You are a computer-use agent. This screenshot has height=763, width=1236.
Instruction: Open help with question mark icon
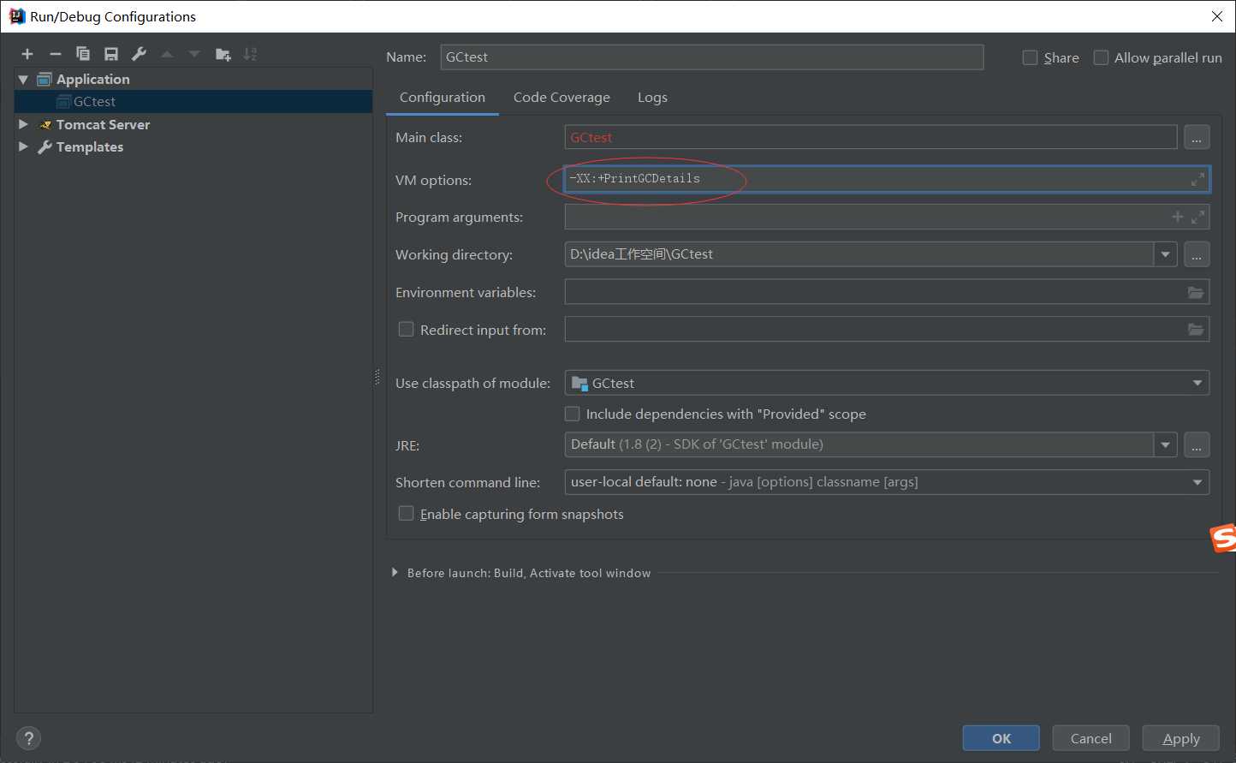28,738
